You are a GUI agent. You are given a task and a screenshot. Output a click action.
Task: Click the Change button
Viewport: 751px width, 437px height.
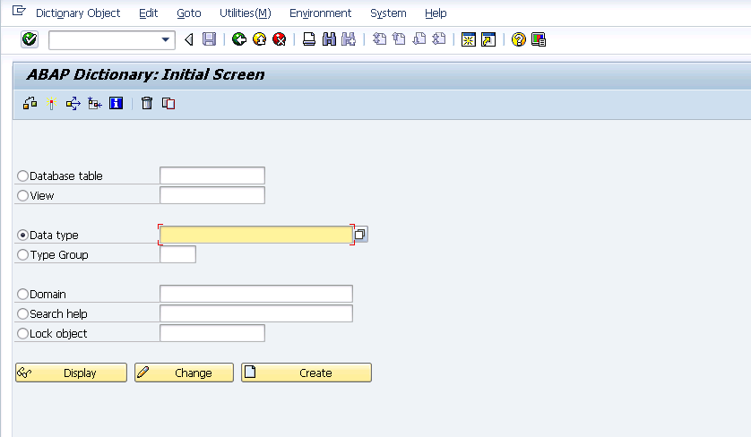[184, 373]
